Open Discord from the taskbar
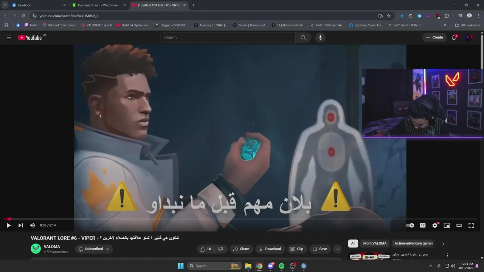Viewport: 484px width, 272px height. click(270, 266)
